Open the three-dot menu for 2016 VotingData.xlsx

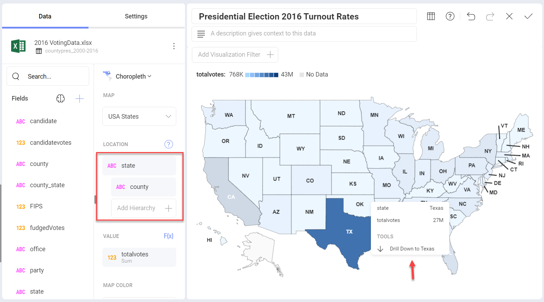pos(174,46)
